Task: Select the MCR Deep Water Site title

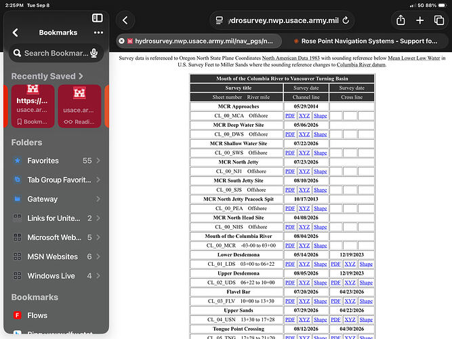Action: [239, 125]
